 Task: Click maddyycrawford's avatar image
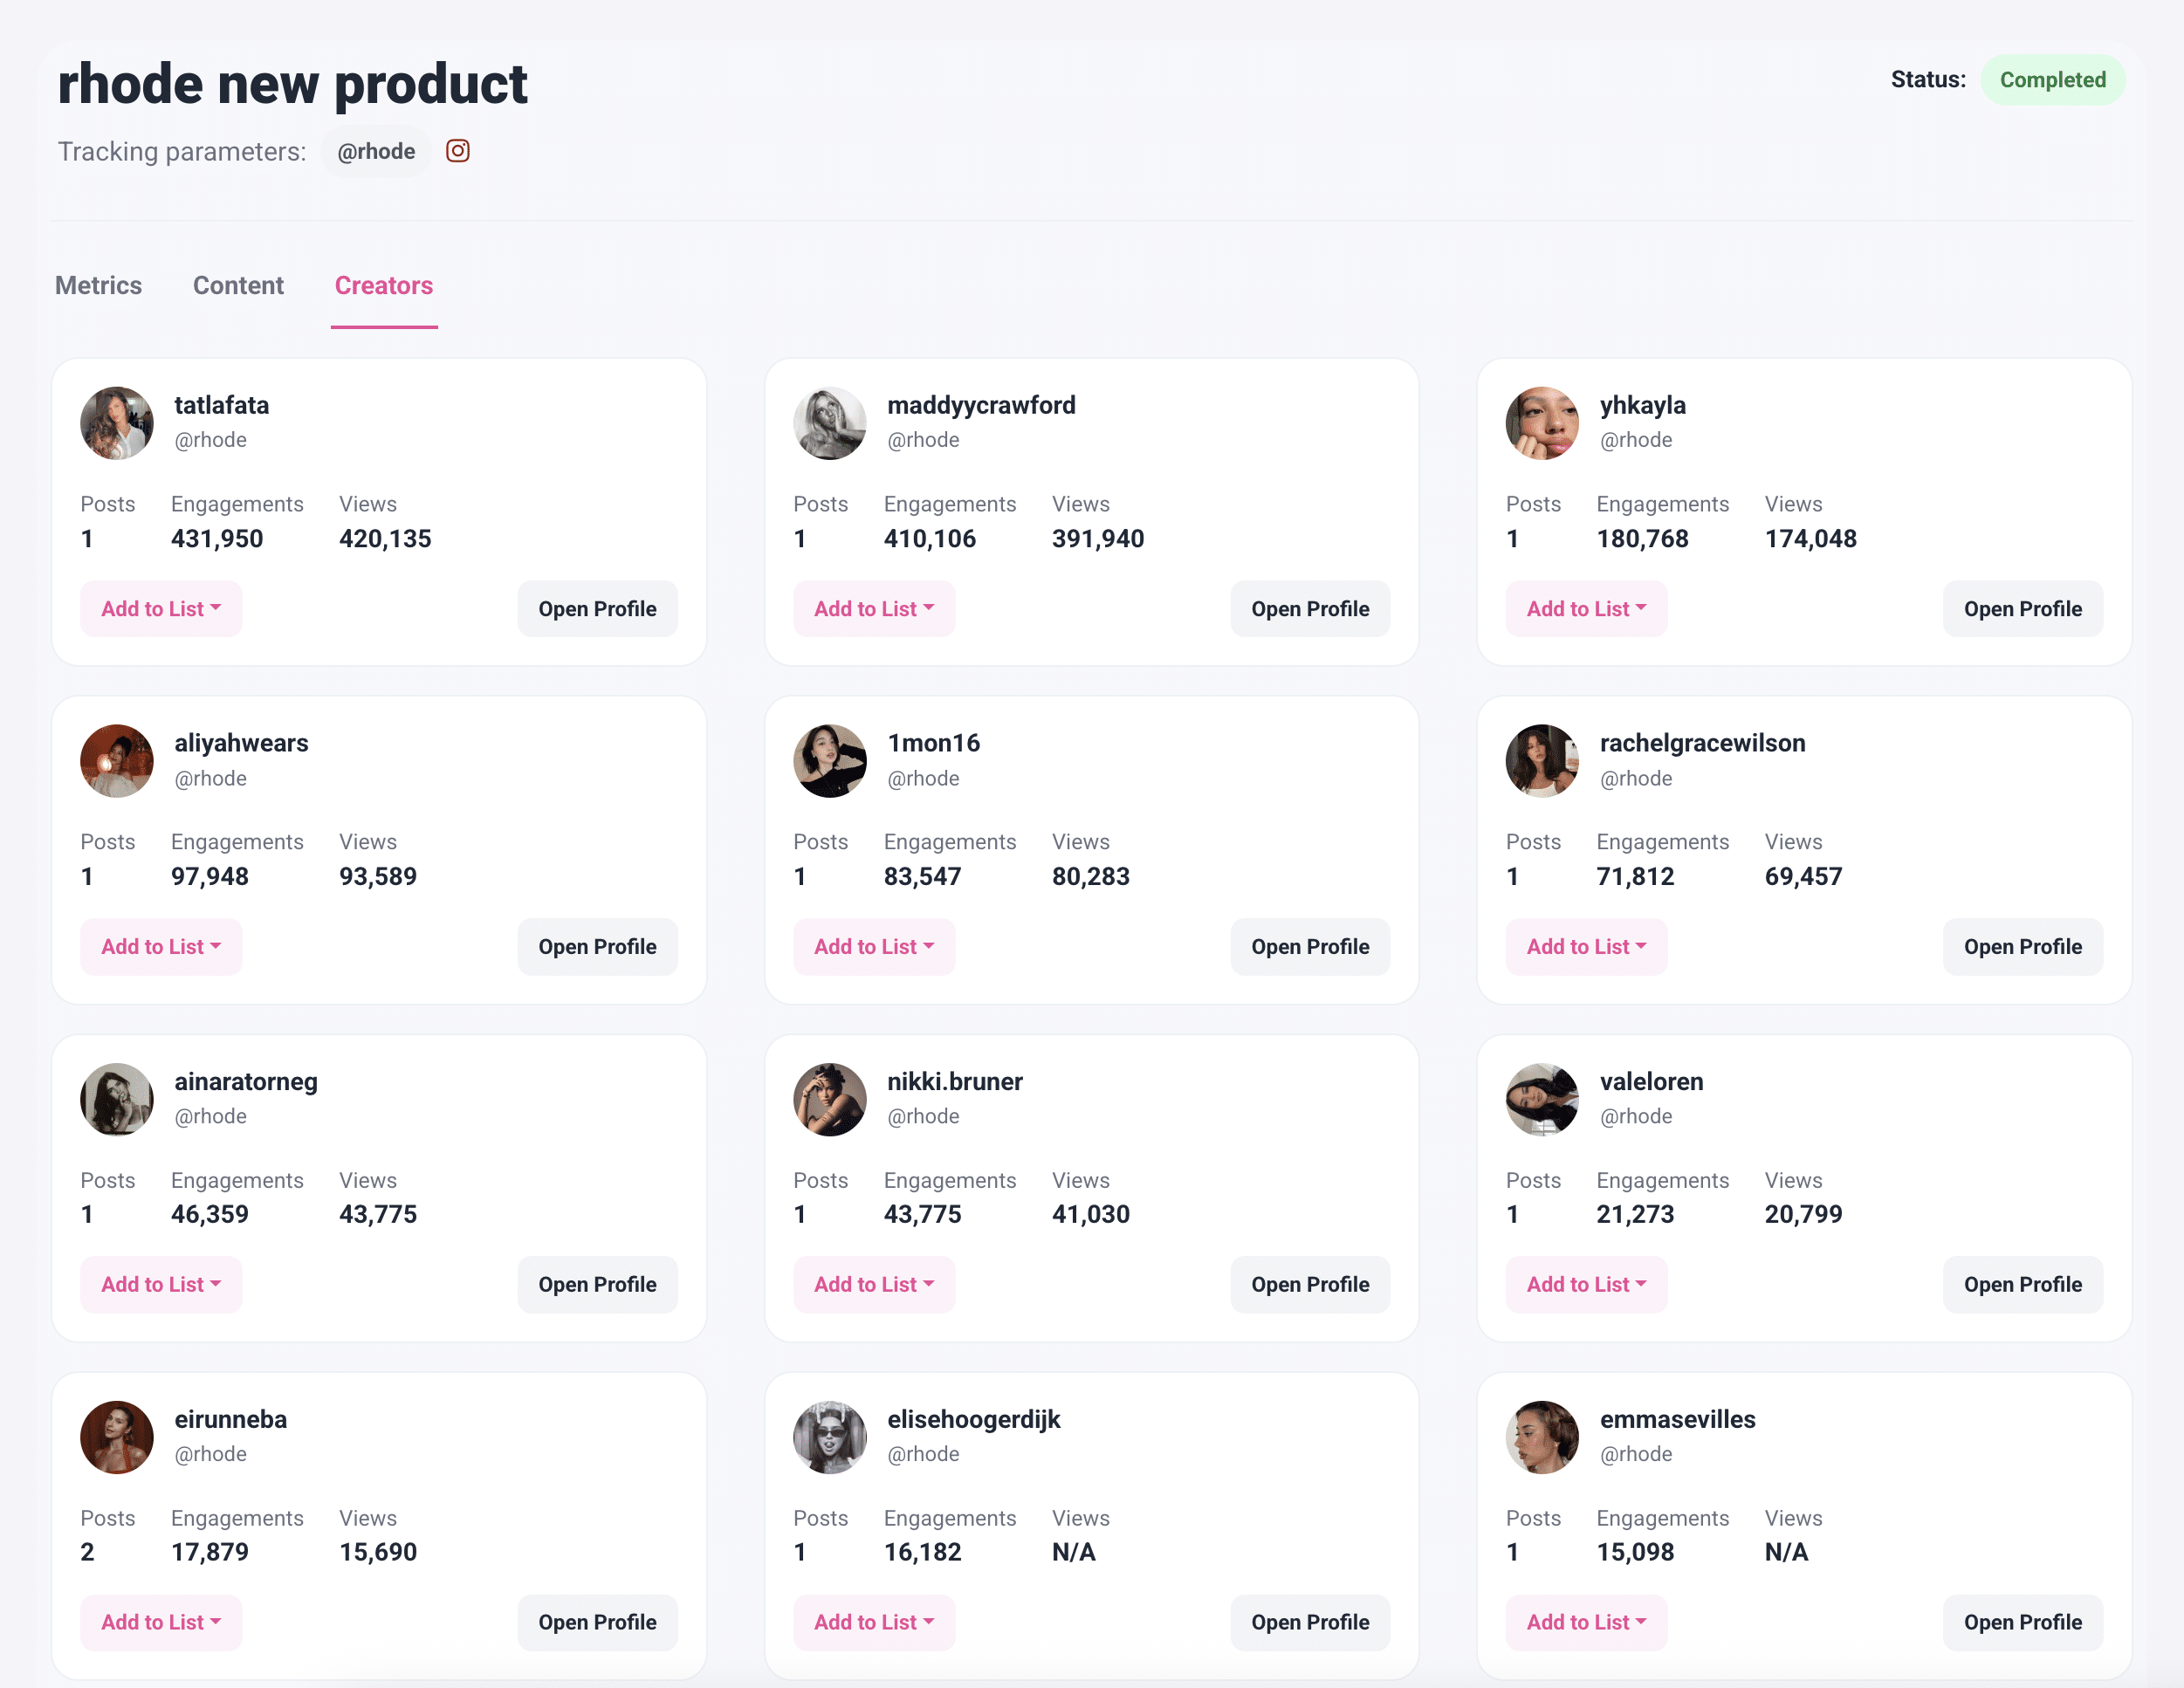tap(830, 423)
